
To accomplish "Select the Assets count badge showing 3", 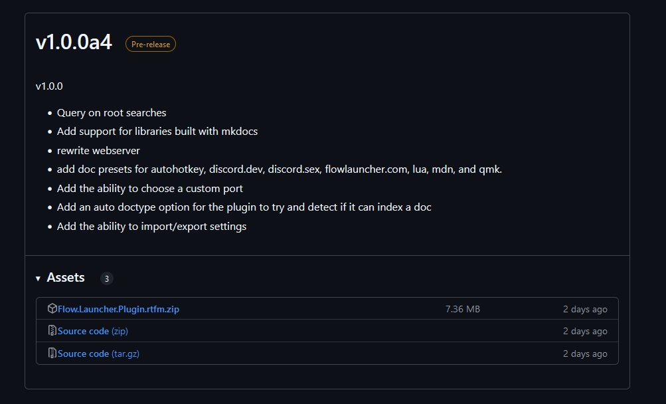I will [x=106, y=278].
